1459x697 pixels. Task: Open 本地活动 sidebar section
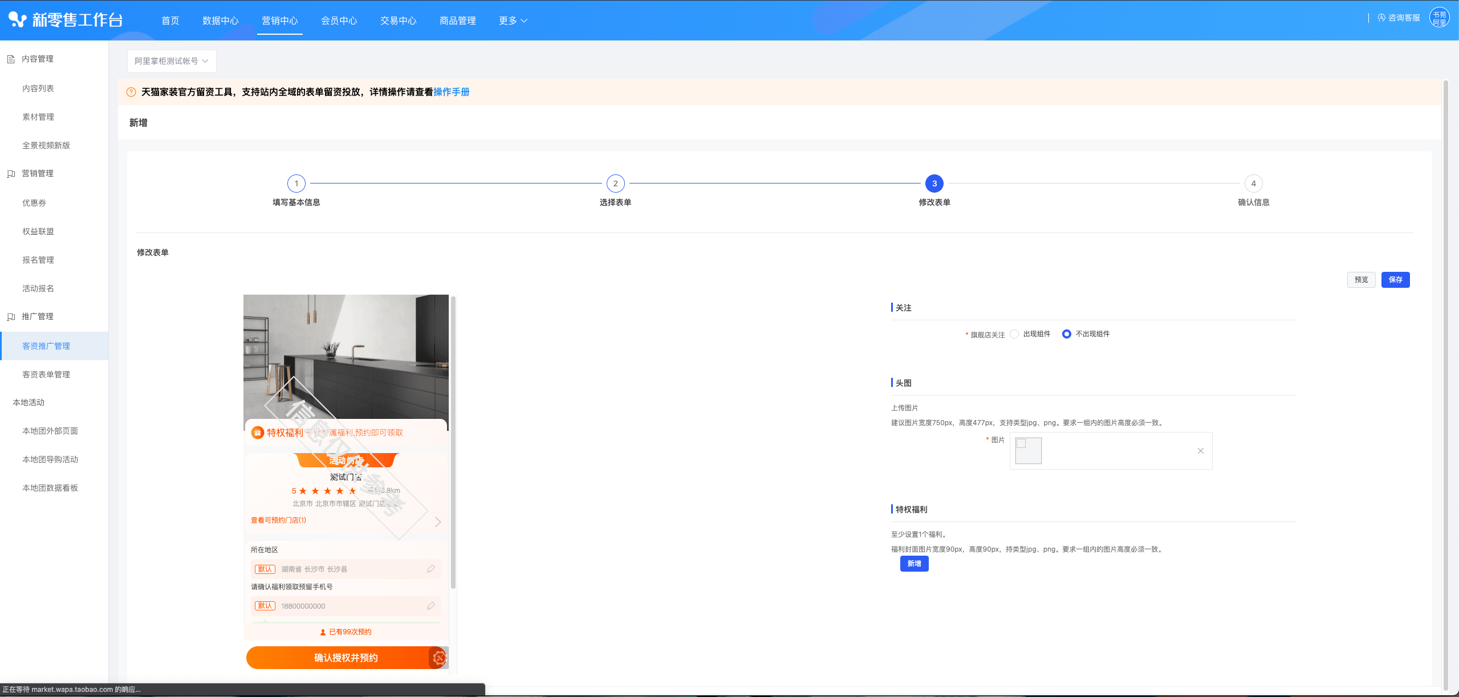29,402
